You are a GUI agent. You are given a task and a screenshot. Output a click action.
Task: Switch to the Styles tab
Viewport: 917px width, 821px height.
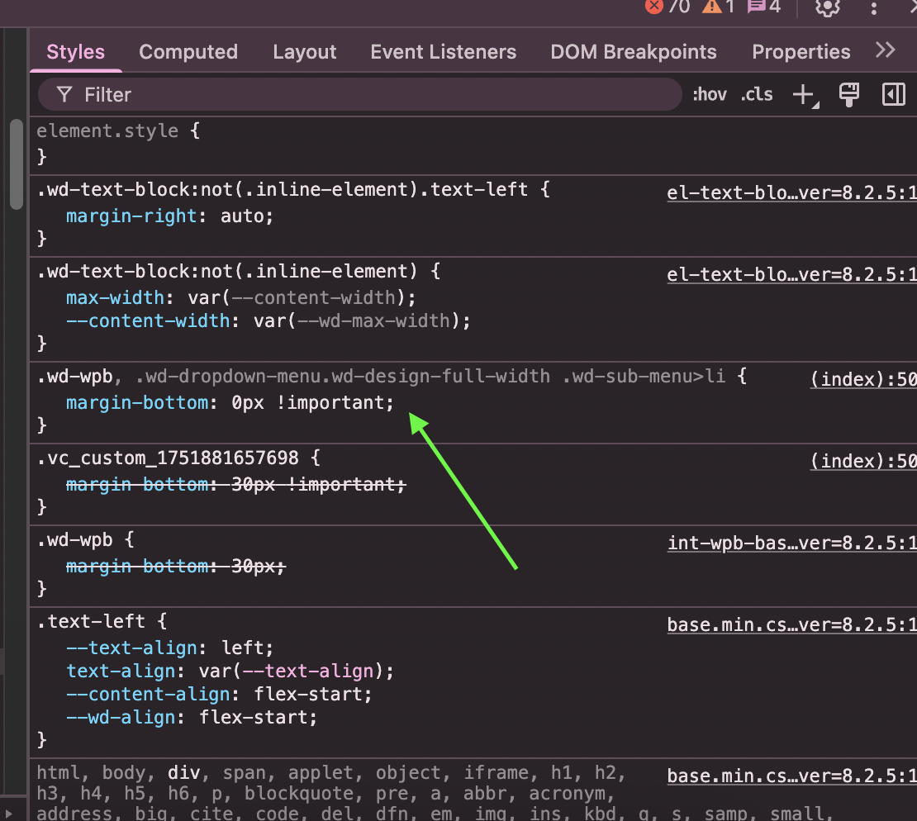(75, 51)
